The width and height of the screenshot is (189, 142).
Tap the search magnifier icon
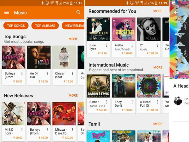(x=78, y=12)
